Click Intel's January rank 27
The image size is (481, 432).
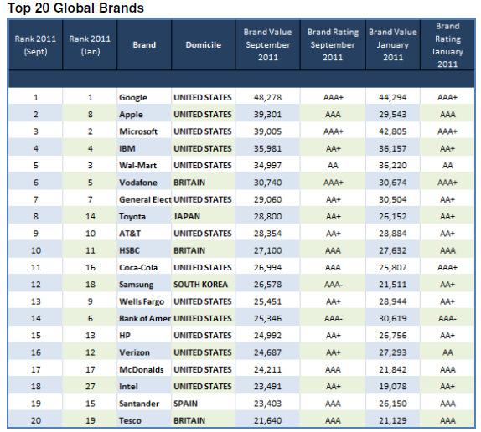(x=90, y=387)
